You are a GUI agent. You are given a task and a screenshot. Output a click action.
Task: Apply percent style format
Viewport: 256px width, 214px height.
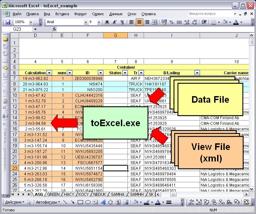171,22
